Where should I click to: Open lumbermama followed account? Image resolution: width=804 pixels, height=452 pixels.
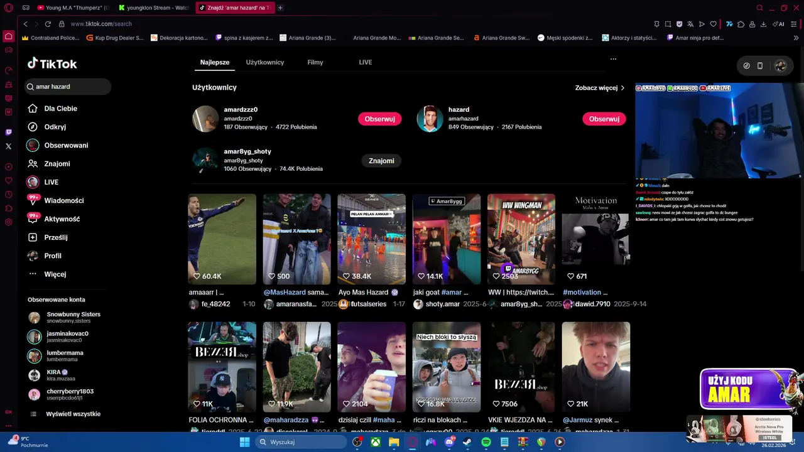(56, 356)
